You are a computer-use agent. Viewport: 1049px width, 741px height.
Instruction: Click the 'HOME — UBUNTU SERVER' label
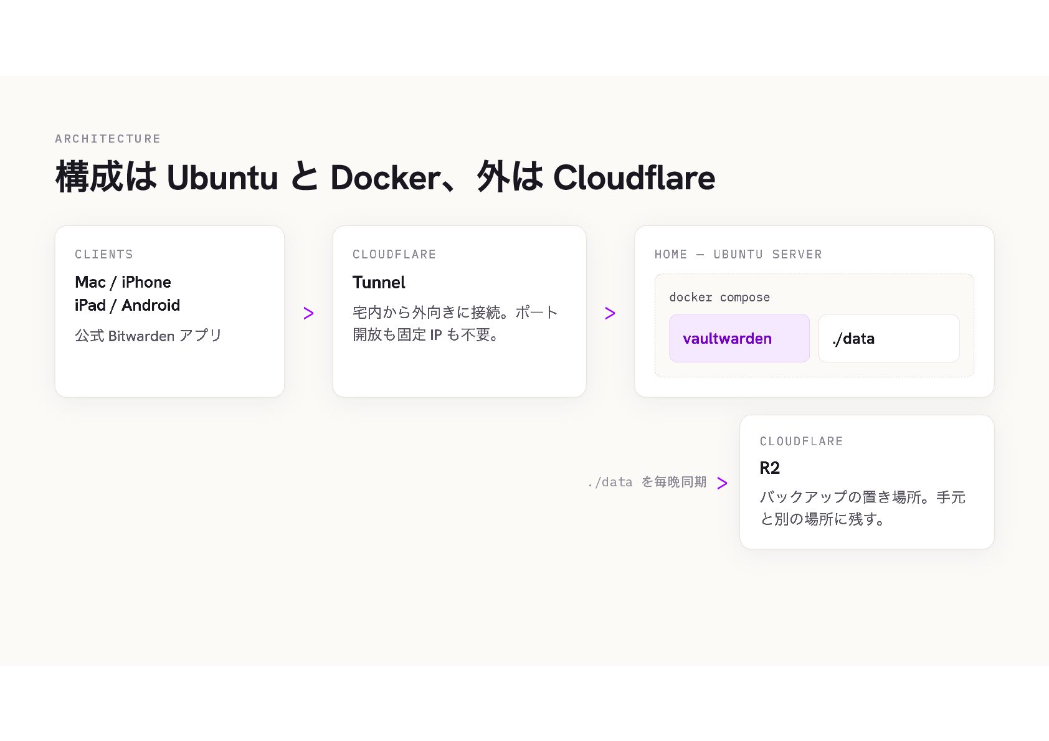pos(738,254)
